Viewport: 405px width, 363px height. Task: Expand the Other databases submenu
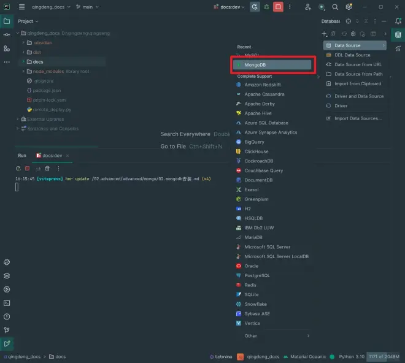coord(272,336)
